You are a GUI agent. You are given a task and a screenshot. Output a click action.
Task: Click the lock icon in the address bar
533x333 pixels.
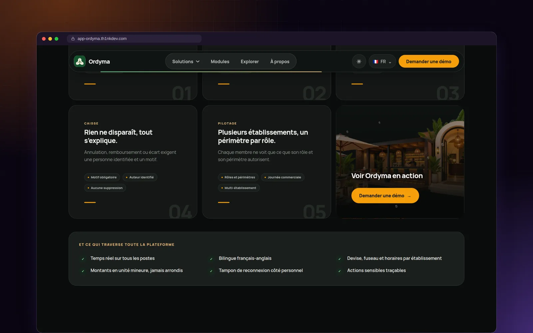pos(73,39)
